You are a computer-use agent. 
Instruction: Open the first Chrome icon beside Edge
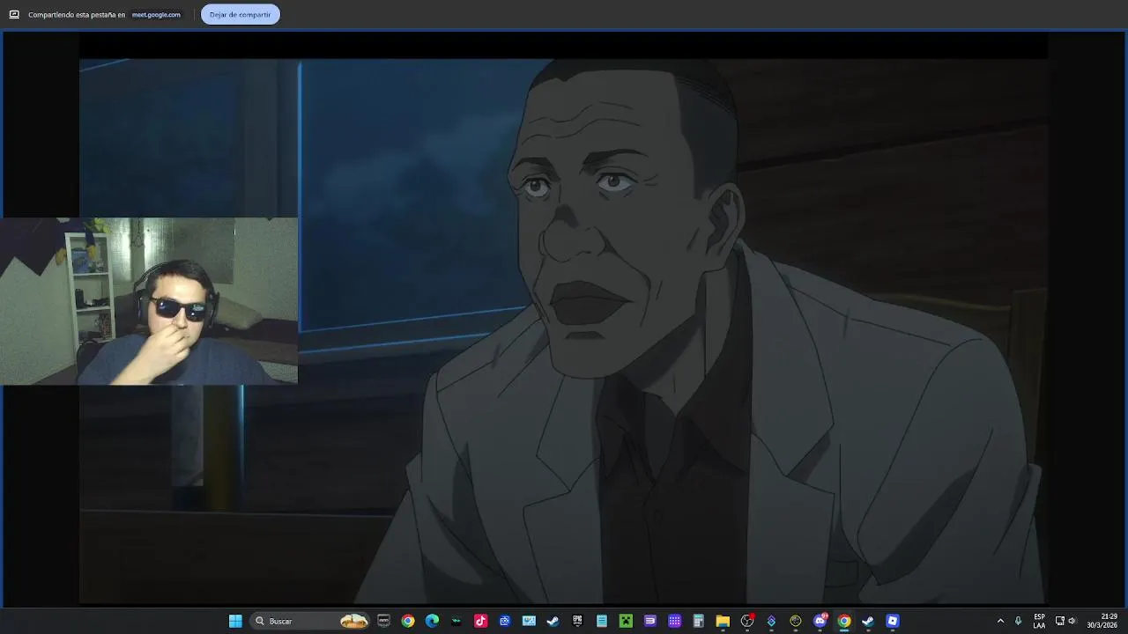(408, 621)
